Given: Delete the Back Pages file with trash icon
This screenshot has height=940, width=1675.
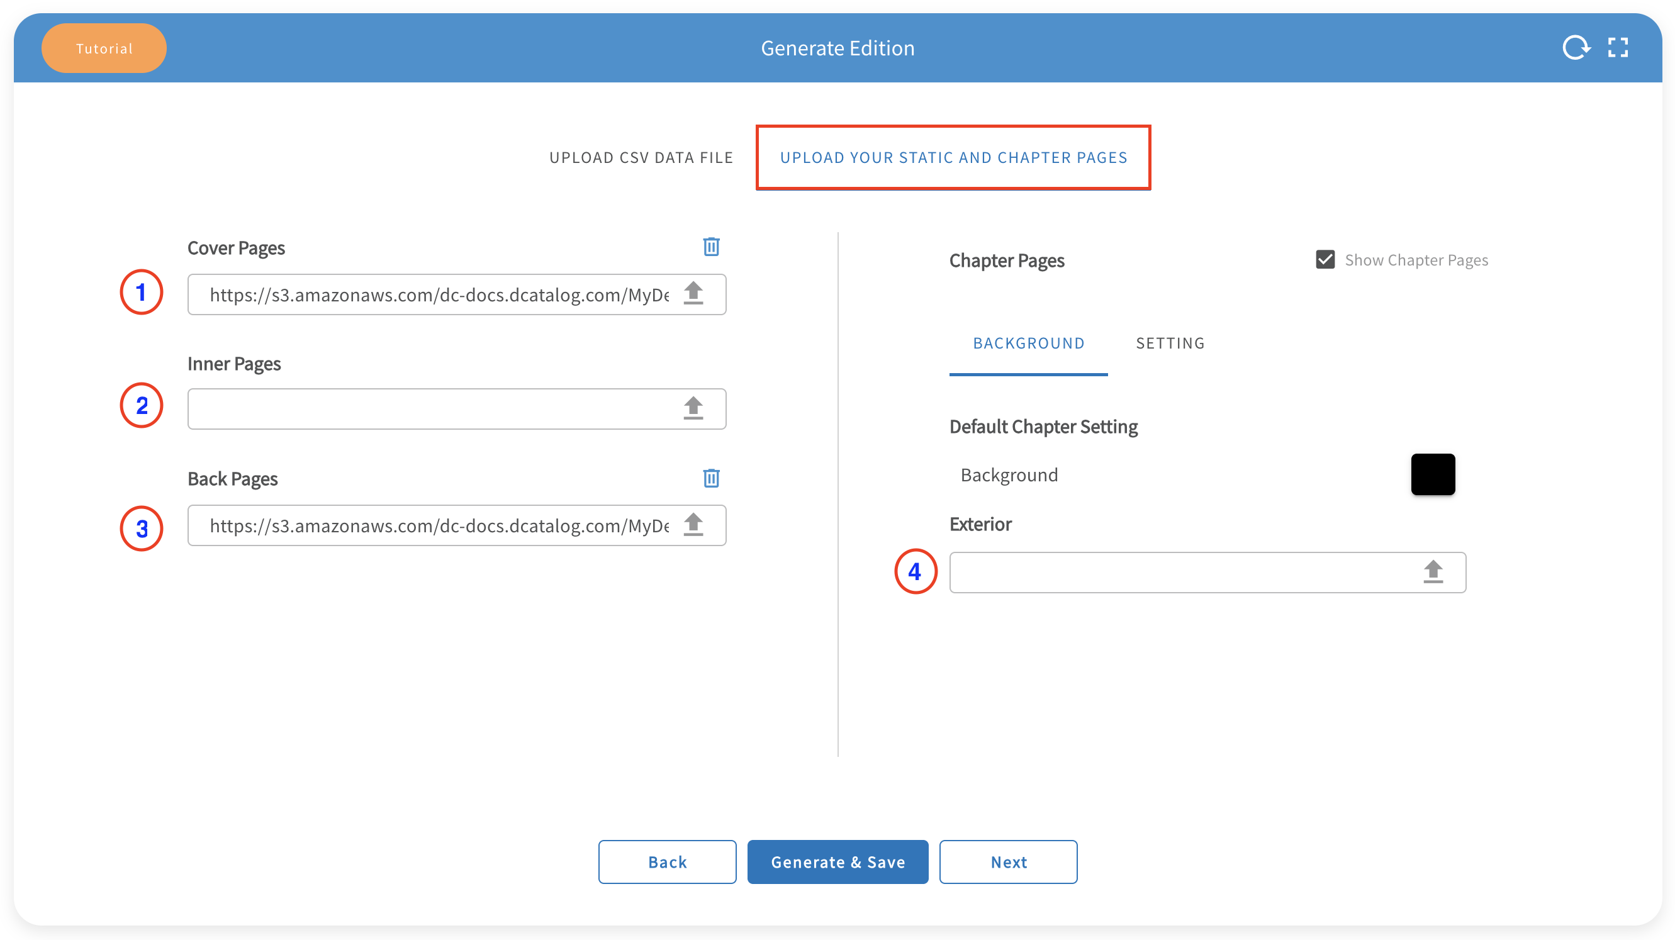Looking at the screenshot, I should [x=710, y=478].
